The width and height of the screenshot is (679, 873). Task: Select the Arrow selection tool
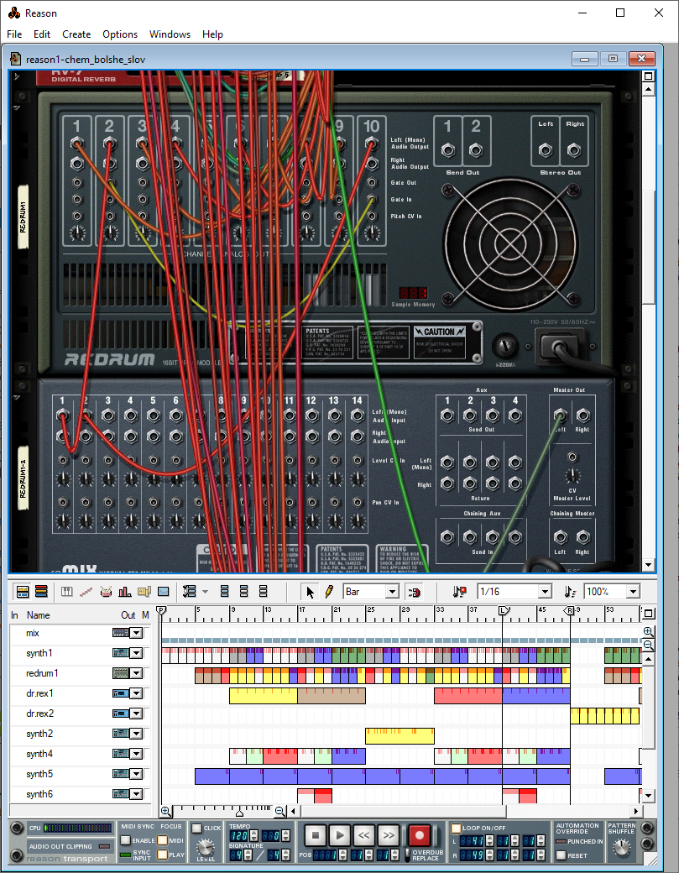coord(311,592)
